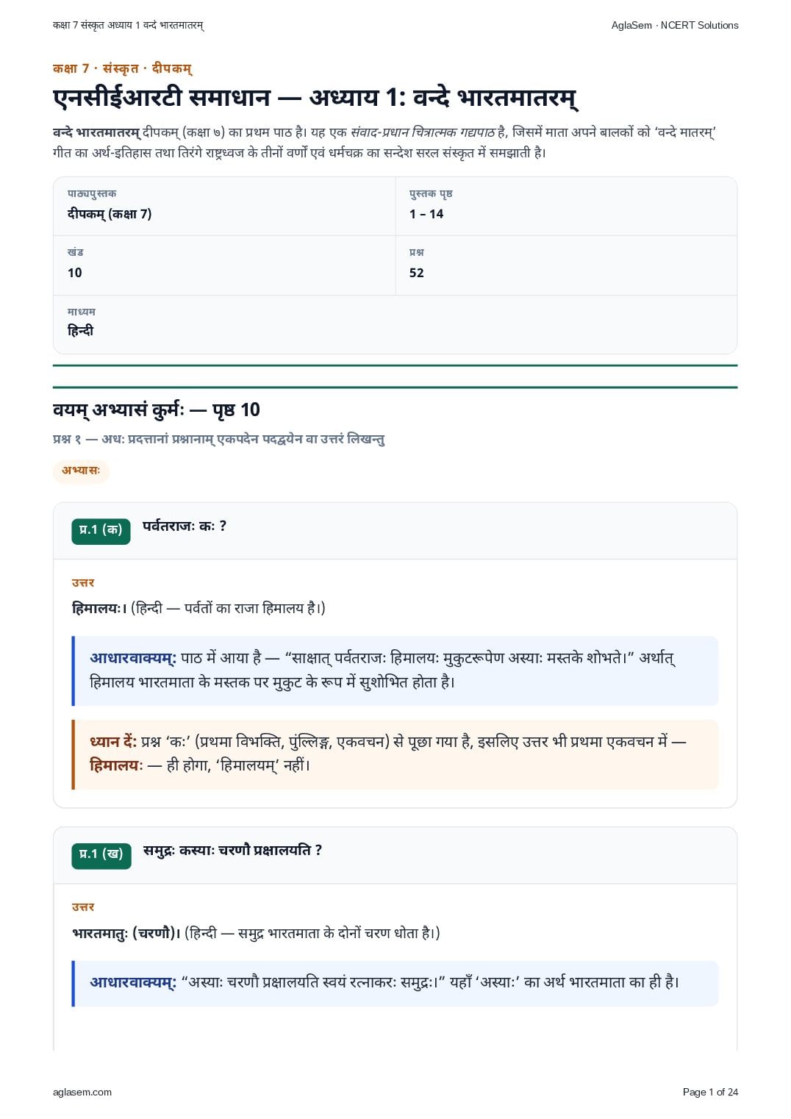Click the first आधारवाक्यम् blue note box
The image size is (791, 1119).
395,671
